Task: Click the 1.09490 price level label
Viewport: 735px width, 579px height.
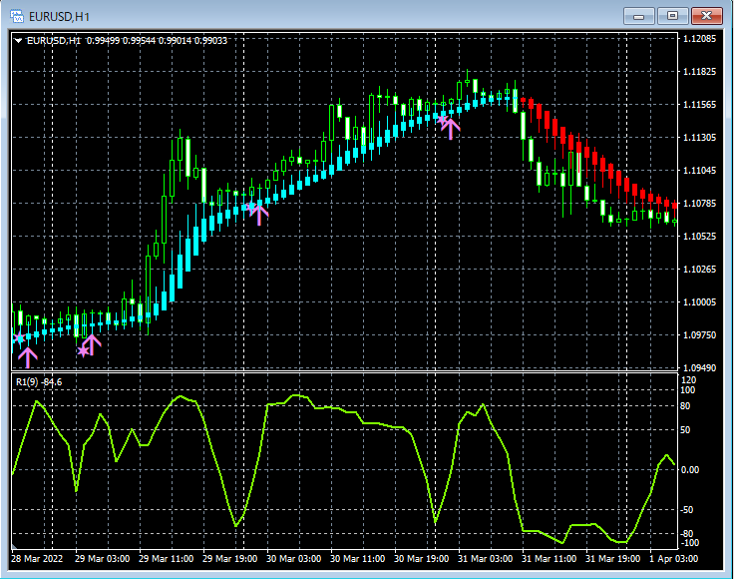Action: click(699, 367)
